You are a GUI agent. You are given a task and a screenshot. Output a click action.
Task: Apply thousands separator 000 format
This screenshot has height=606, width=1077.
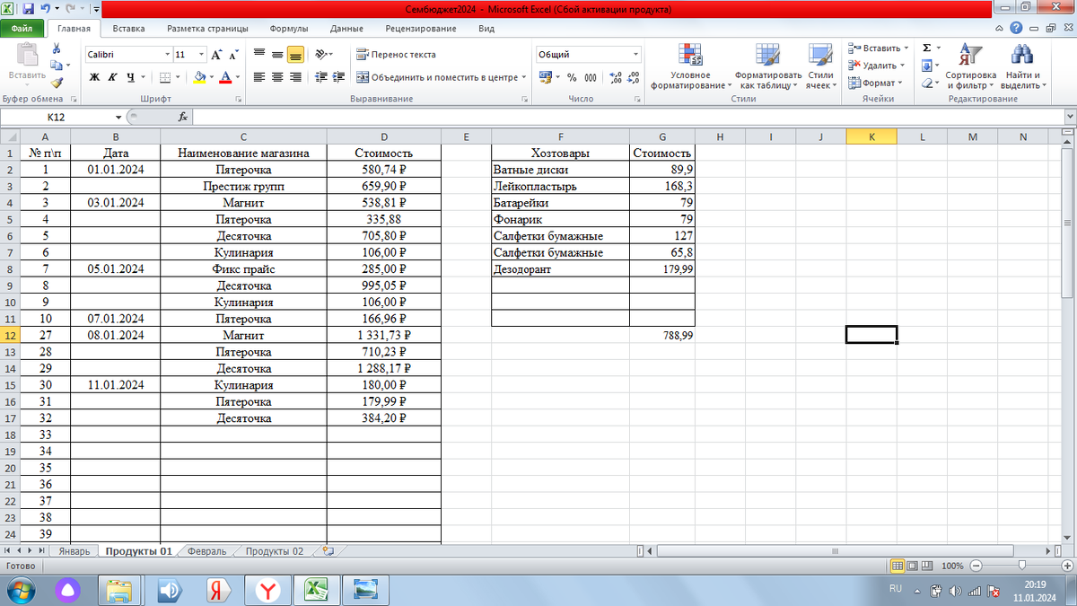pos(590,77)
